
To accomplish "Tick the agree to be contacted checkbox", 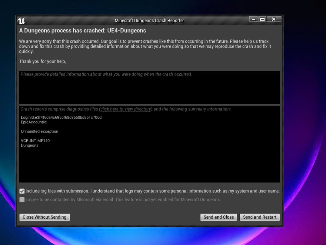I will tap(22, 200).
